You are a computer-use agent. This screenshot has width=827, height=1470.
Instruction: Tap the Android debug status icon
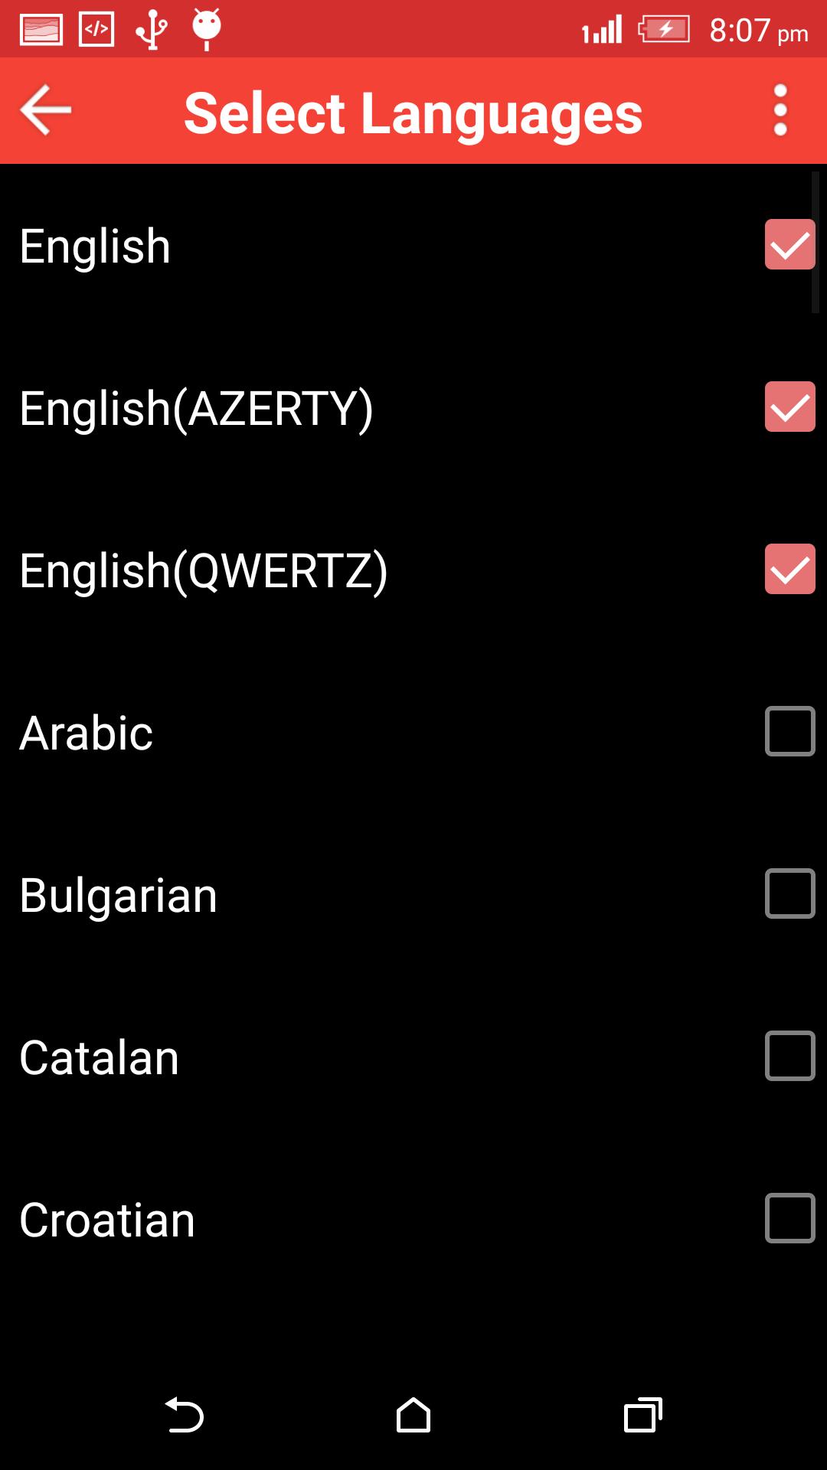point(207,29)
